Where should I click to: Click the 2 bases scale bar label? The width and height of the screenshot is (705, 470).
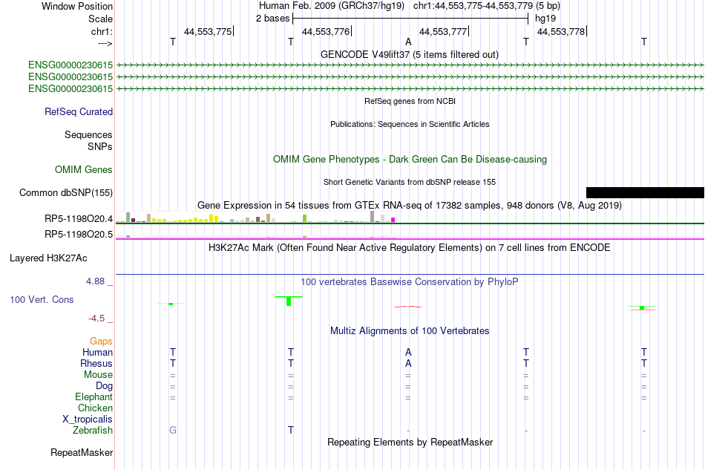click(x=272, y=19)
